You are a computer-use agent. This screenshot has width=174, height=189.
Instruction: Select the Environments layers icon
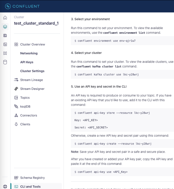point(5,27)
